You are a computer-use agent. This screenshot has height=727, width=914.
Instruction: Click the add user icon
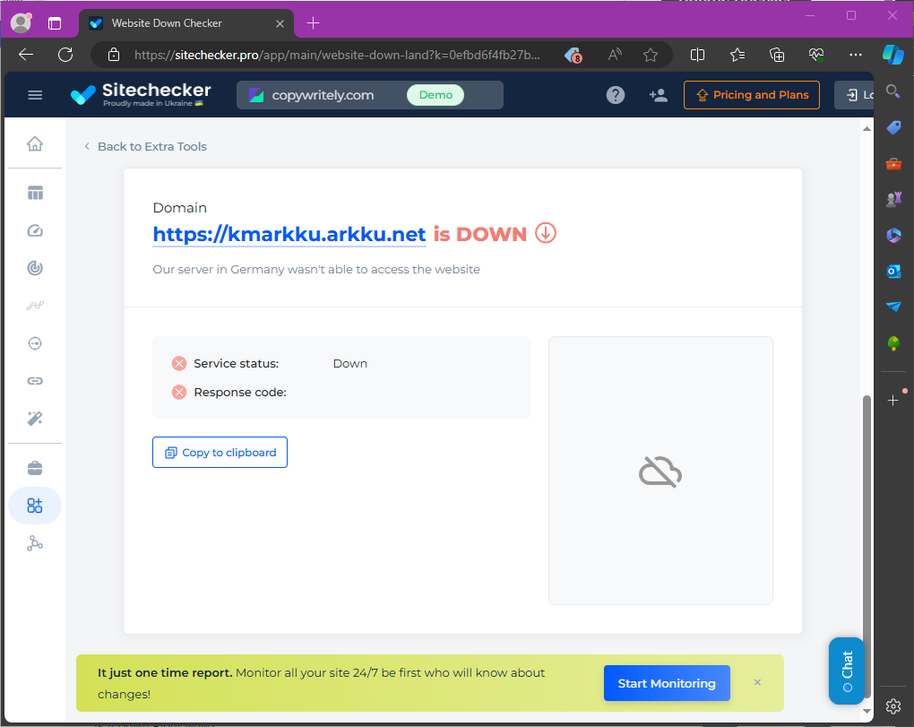tap(658, 95)
